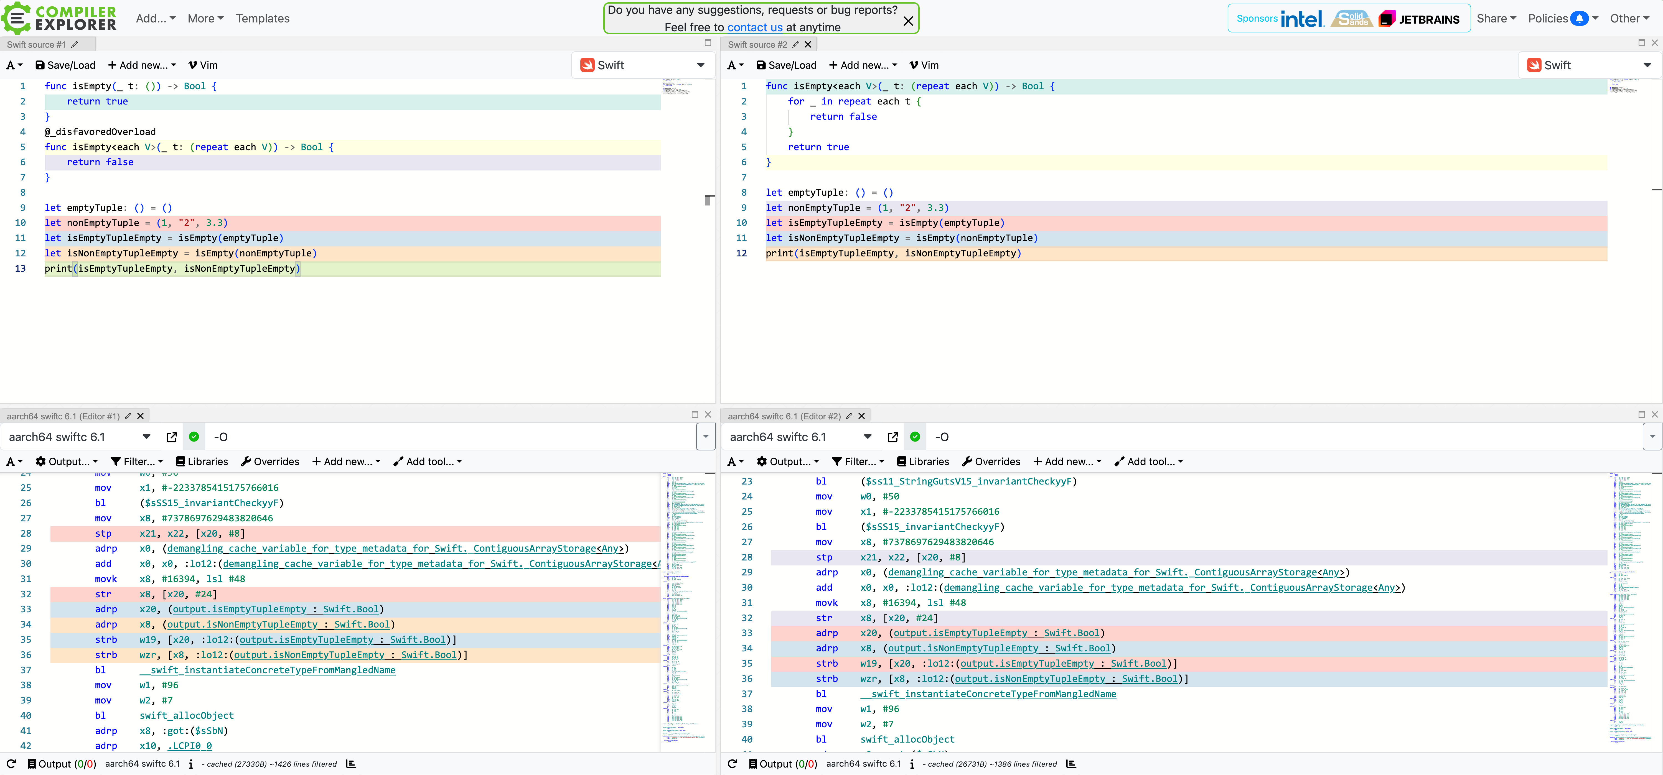Click timing chart icon in Editor #2 status bar

(1072, 764)
